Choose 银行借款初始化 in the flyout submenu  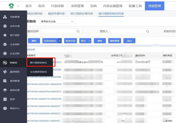pos(38,63)
